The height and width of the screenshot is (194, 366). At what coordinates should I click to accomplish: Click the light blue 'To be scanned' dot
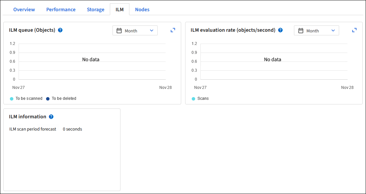click(x=12, y=99)
